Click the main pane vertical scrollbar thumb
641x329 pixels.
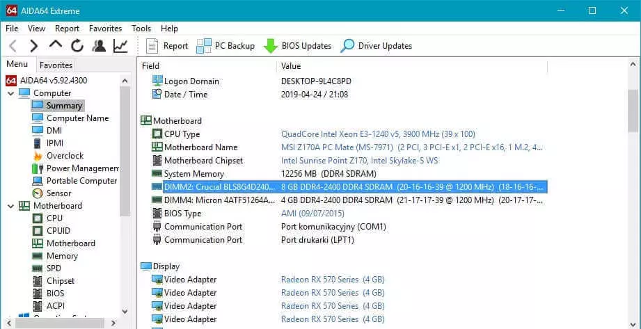coord(633,111)
